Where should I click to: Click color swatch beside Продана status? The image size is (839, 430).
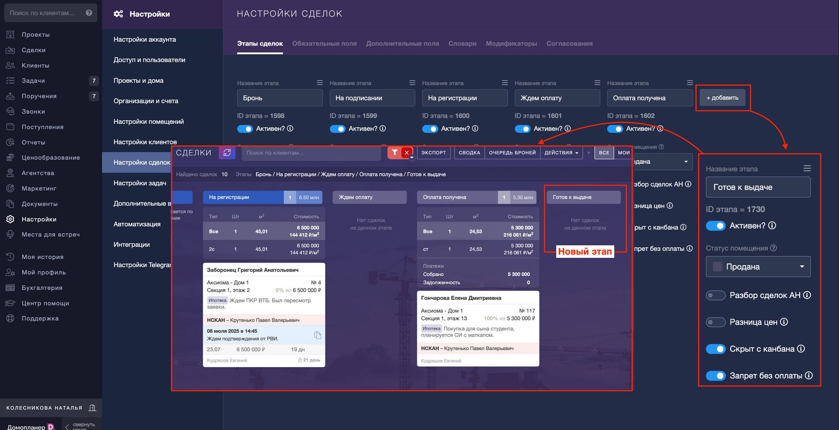[717, 267]
